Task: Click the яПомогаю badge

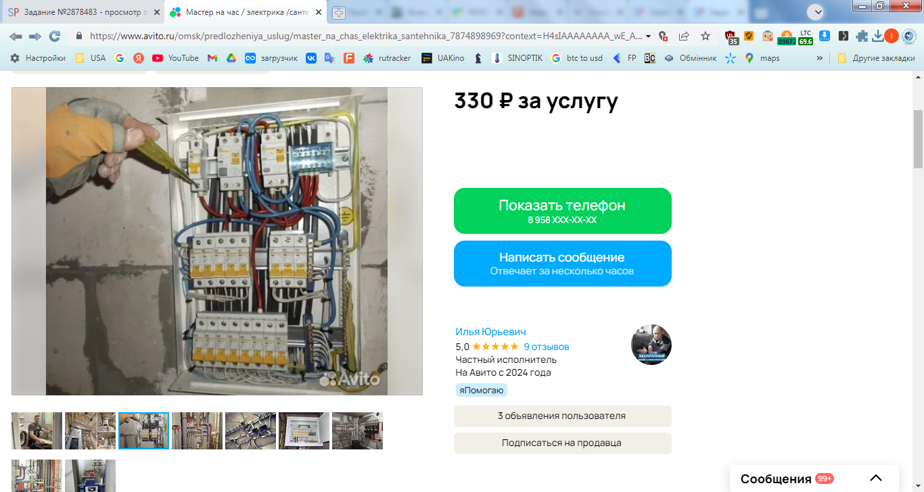Action: point(481,390)
